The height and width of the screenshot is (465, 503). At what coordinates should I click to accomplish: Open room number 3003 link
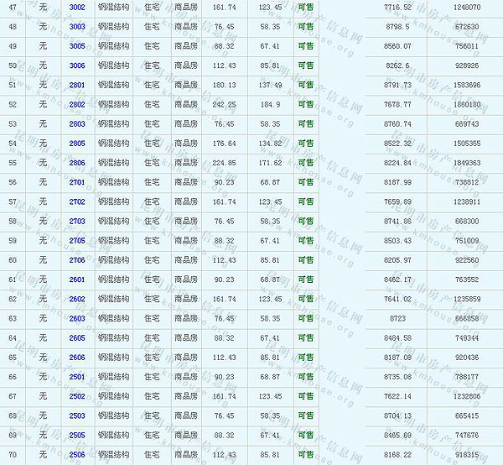coord(77,27)
